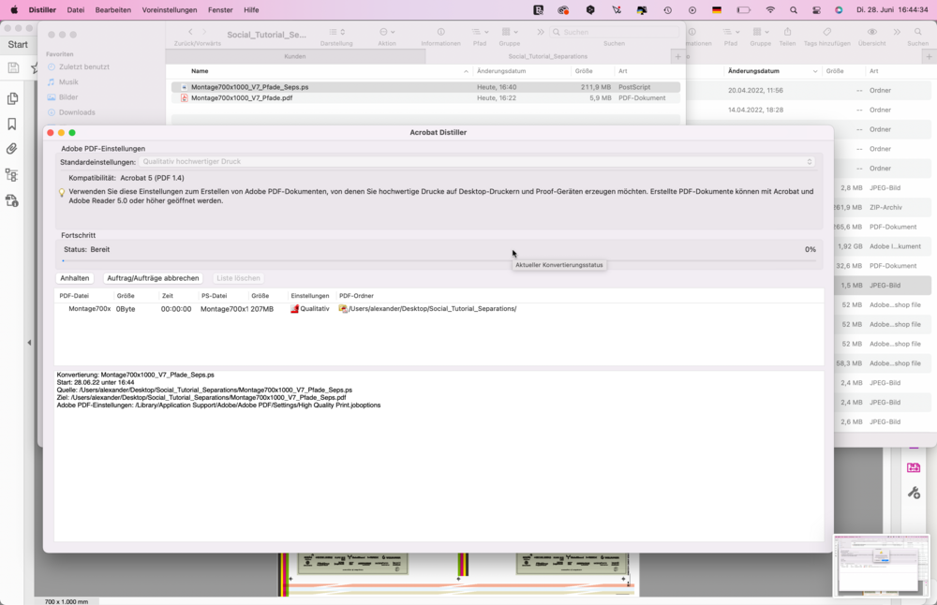Open the Voreinstellungen menu
937x605 pixels.
point(170,9)
